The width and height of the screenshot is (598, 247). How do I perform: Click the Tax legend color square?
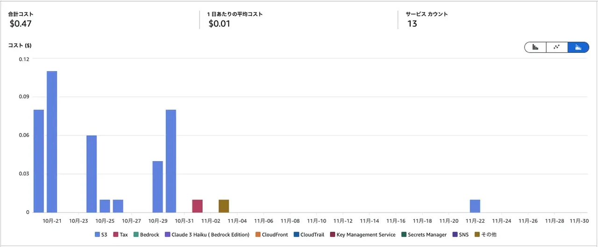pyautogui.click(x=116, y=235)
